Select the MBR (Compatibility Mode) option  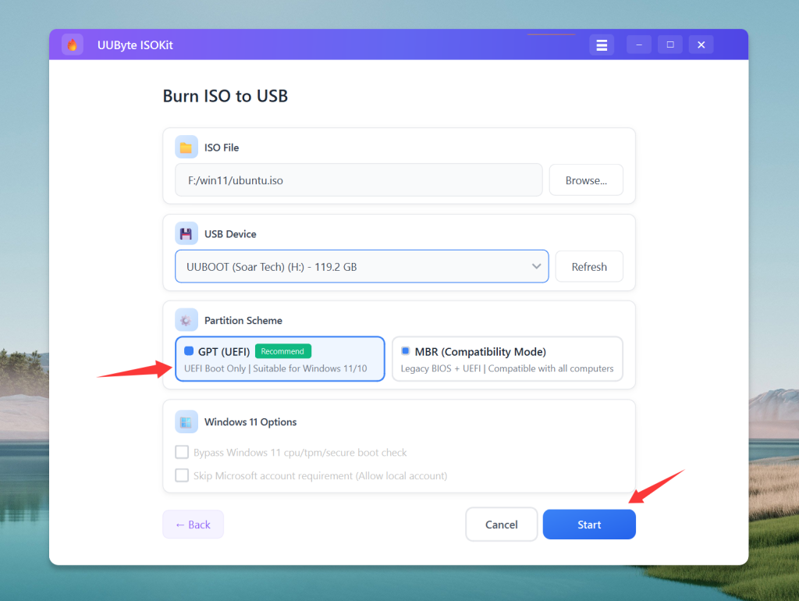507,359
